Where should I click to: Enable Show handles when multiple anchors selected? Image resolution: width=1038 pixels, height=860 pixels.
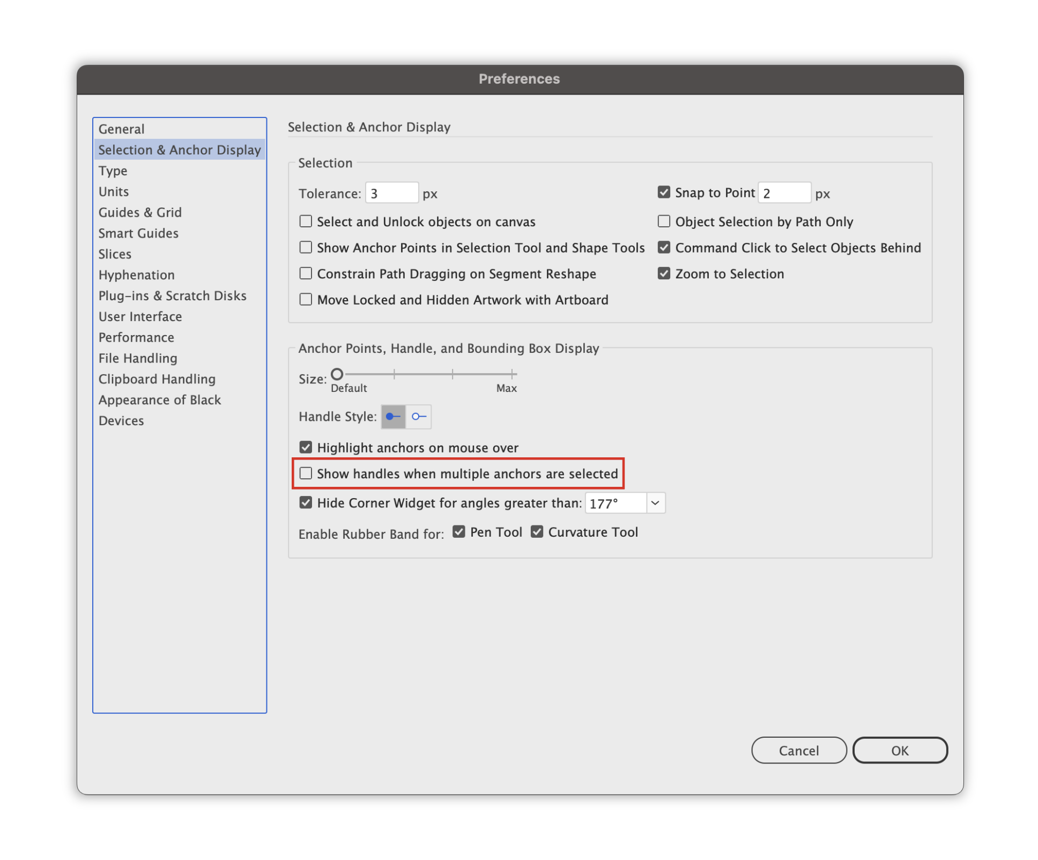[x=306, y=473]
